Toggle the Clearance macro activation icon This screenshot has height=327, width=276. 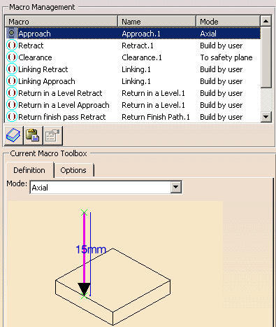pos(11,57)
